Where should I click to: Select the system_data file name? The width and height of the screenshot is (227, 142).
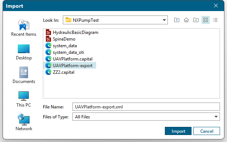pos(65,46)
